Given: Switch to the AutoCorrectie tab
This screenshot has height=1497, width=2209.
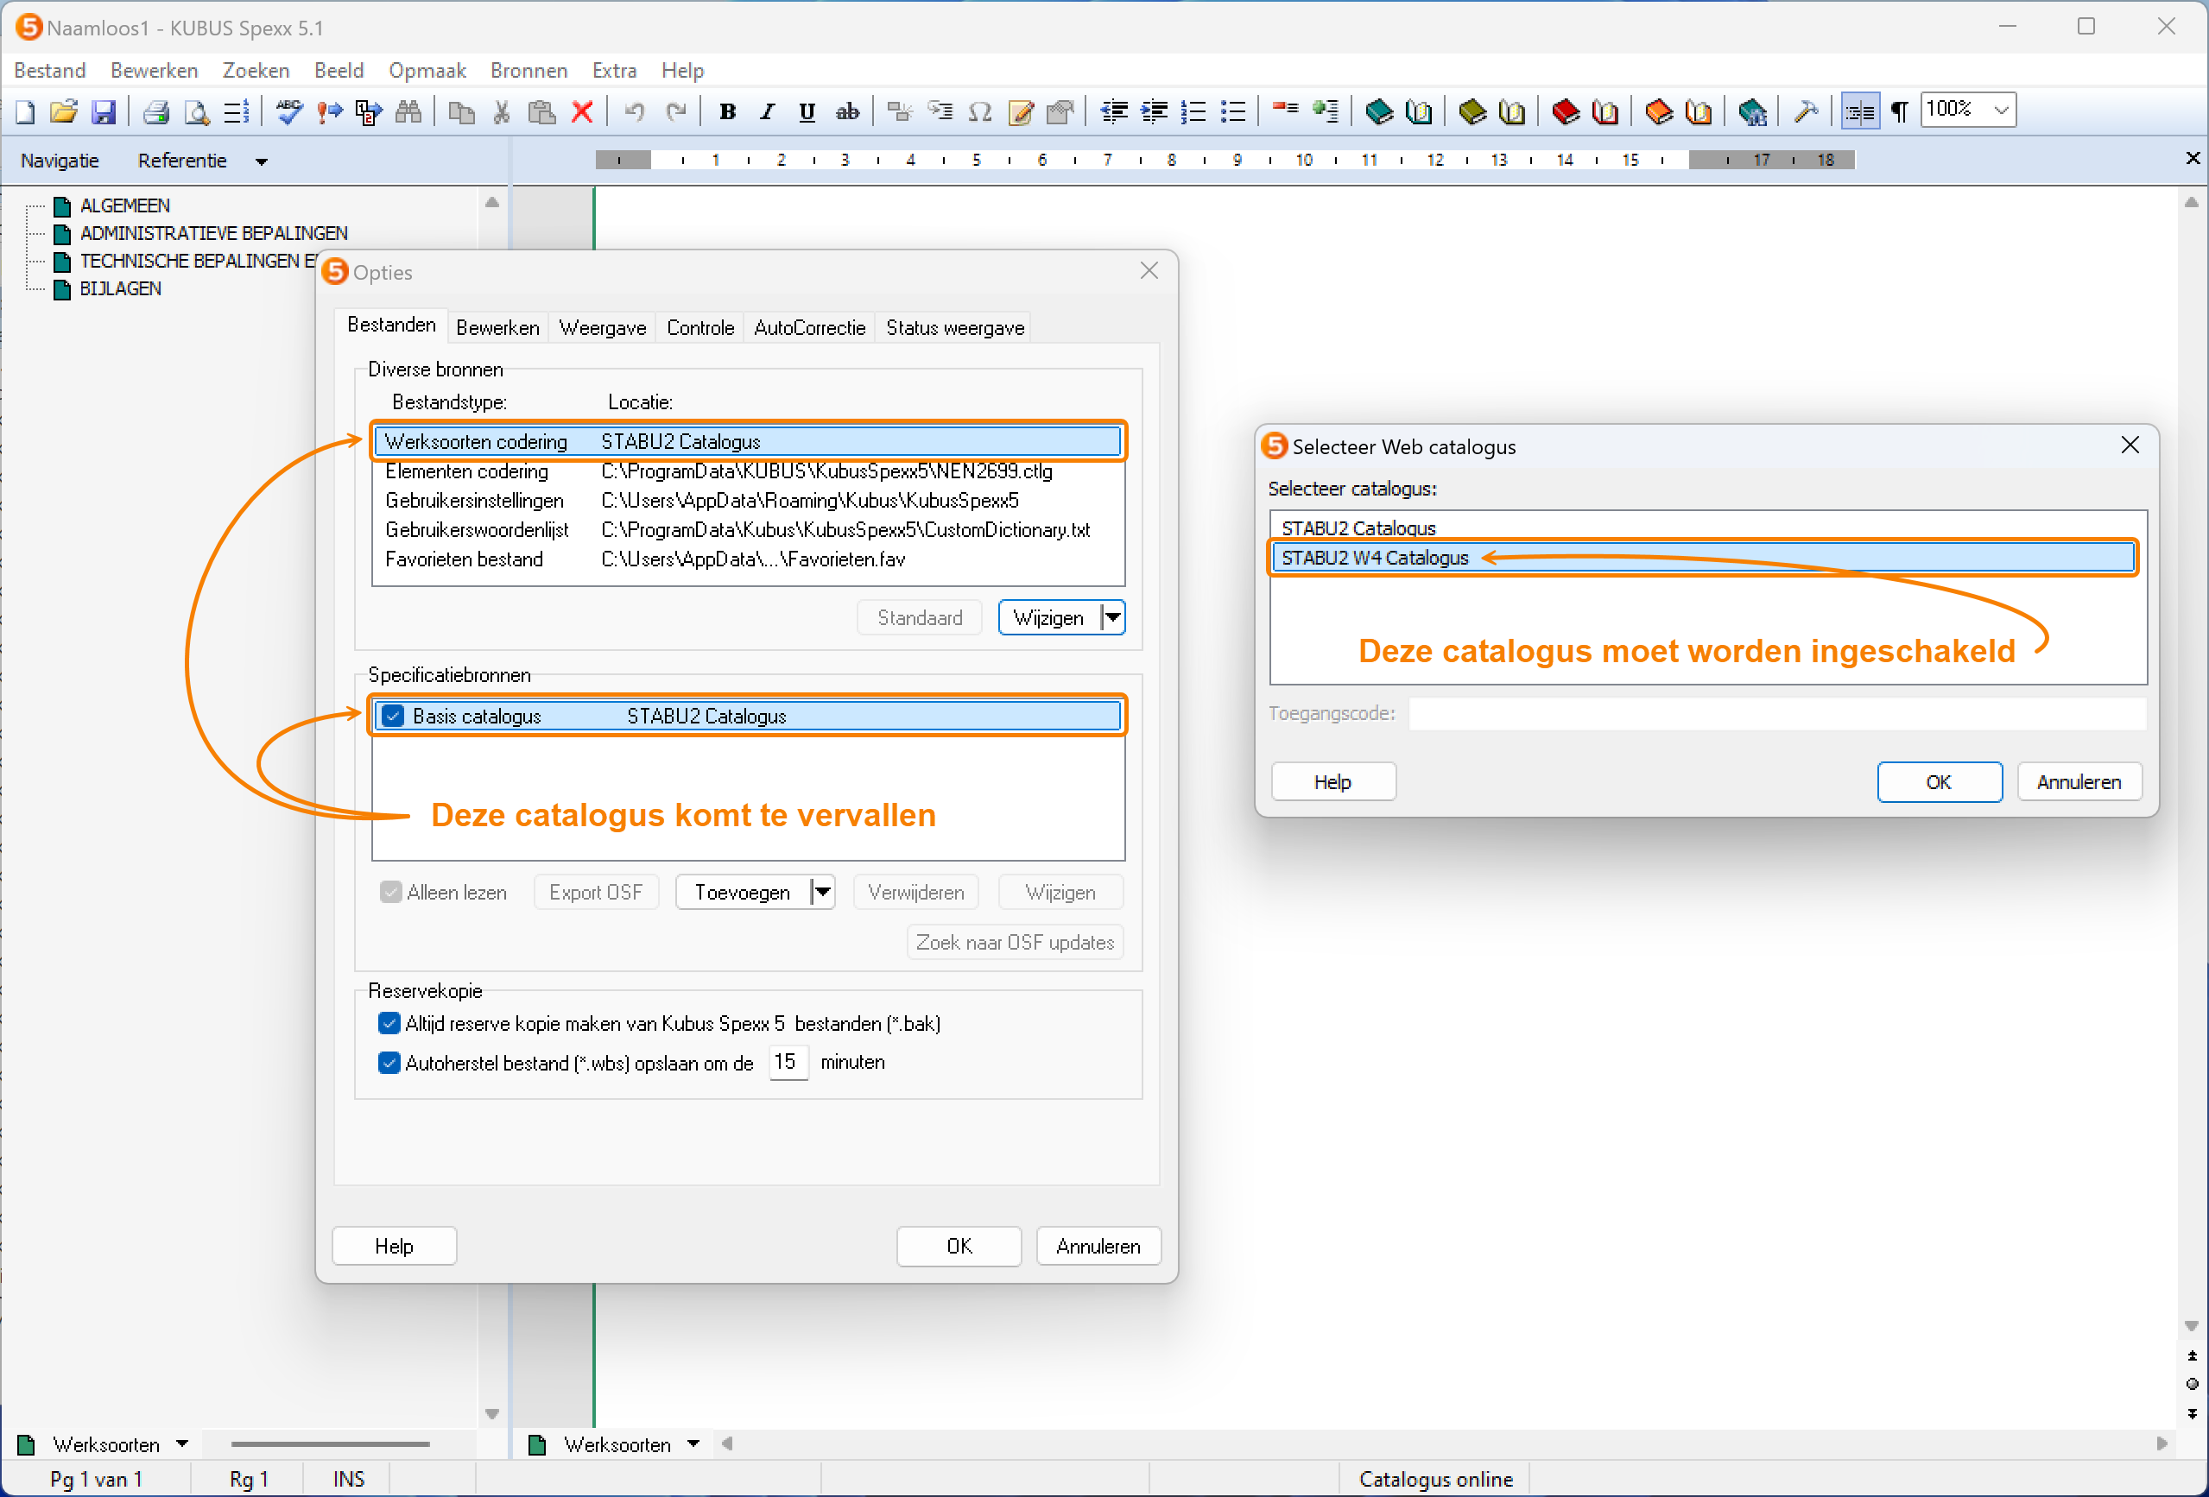Looking at the screenshot, I should 810,328.
